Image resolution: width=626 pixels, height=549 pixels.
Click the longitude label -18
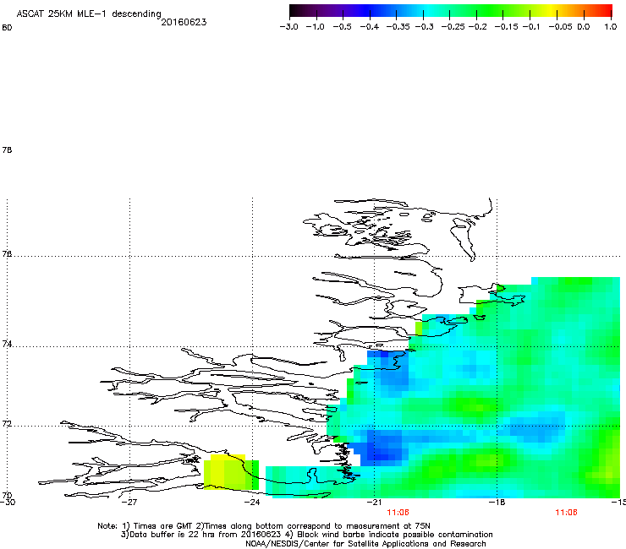click(x=497, y=503)
